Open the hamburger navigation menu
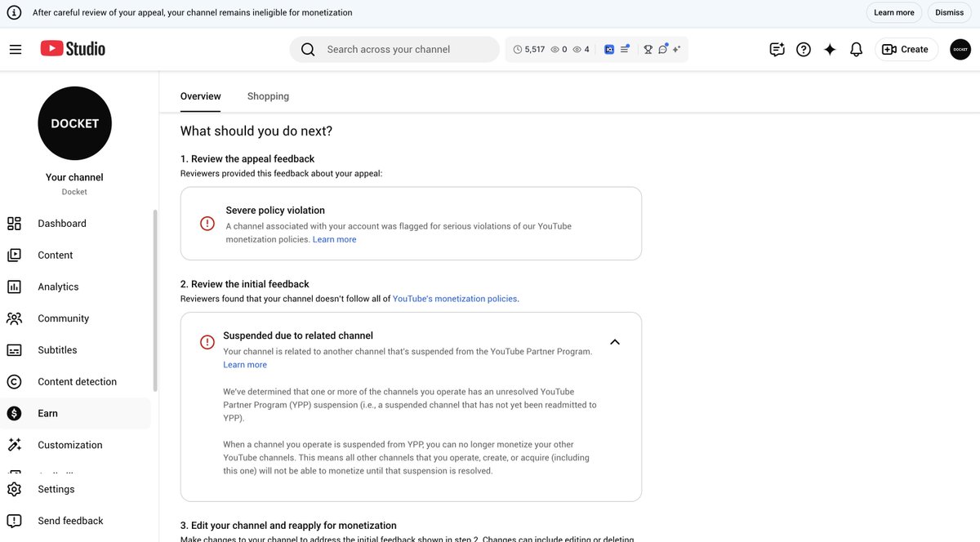Screen dimensions: 980x542 pyautogui.click(x=16, y=49)
